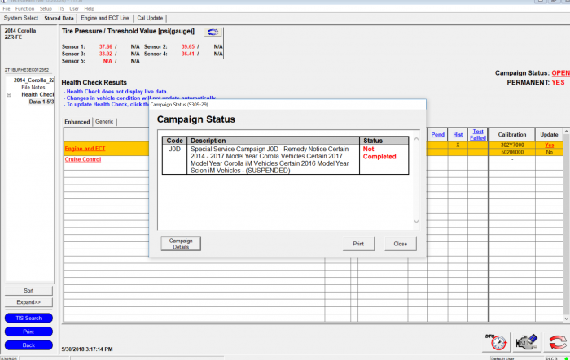
Task: Open the Function menu
Action: [x=24, y=8]
